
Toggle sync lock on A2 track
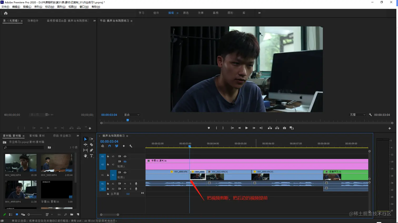click(x=120, y=189)
